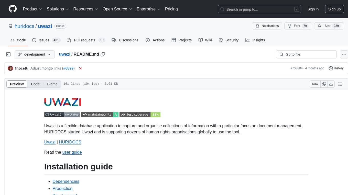Switch to the Insights tab
The height and width of the screenshot is (195, 348).
(x=255, y=40)
